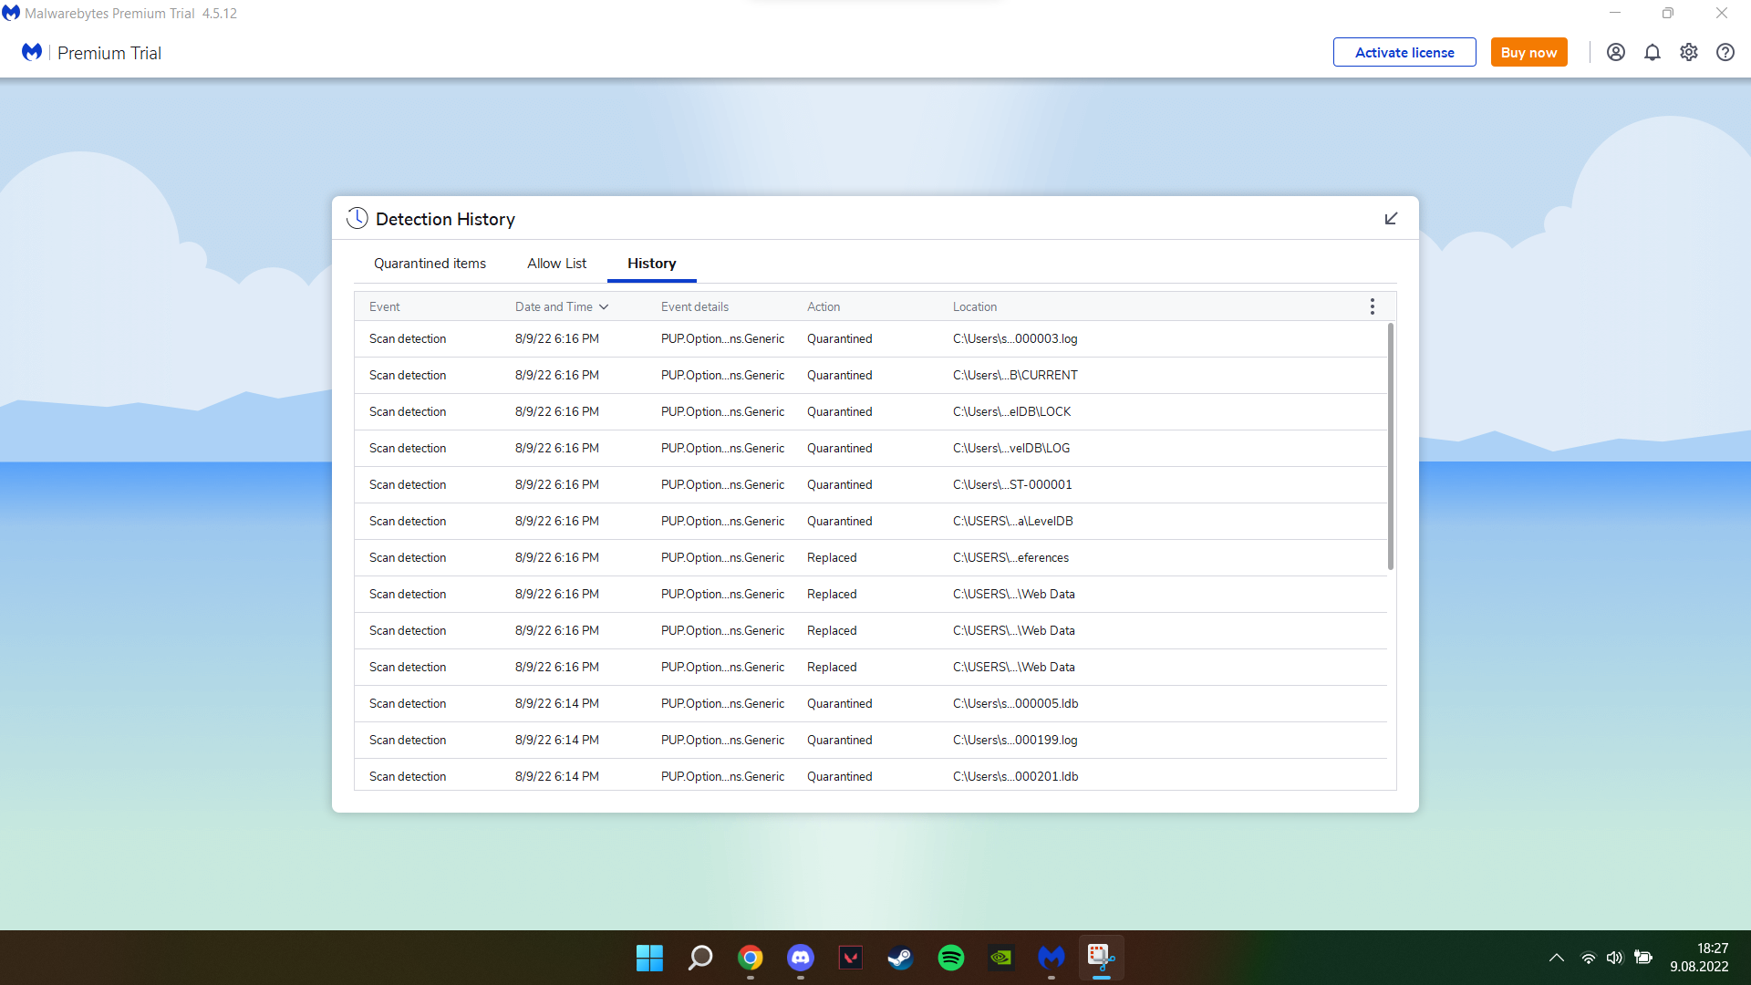1751x985 pixels.
Task: Select the Snipping Tool in the taskbar
Action: click(1101, 958)
